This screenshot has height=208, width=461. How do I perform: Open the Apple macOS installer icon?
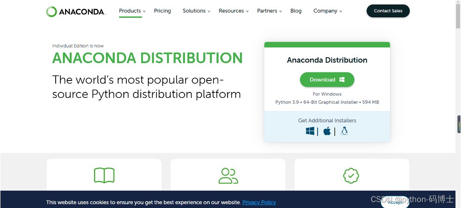point(327,131)
